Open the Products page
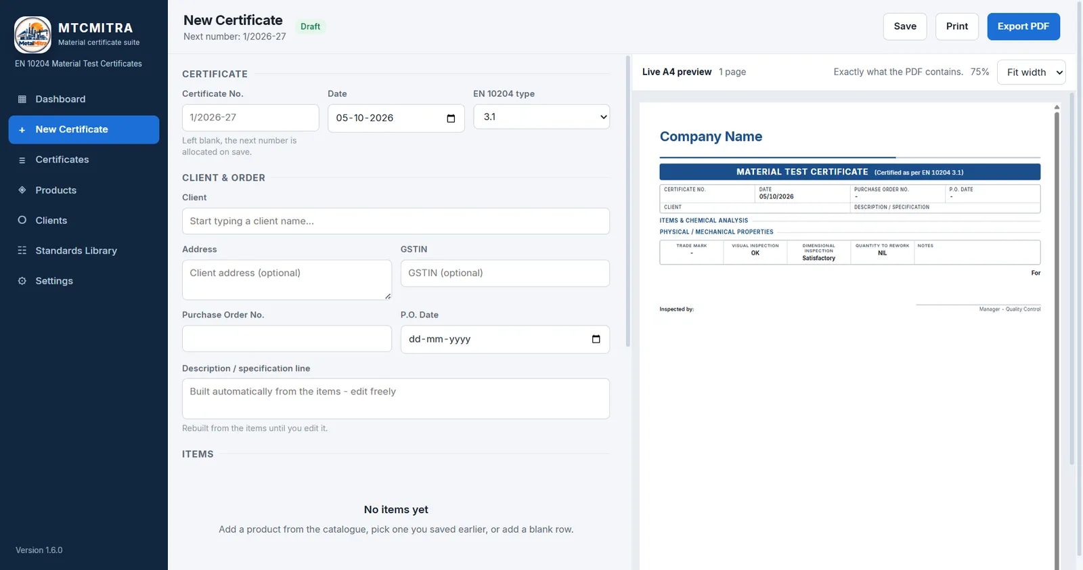 (84, 190)
